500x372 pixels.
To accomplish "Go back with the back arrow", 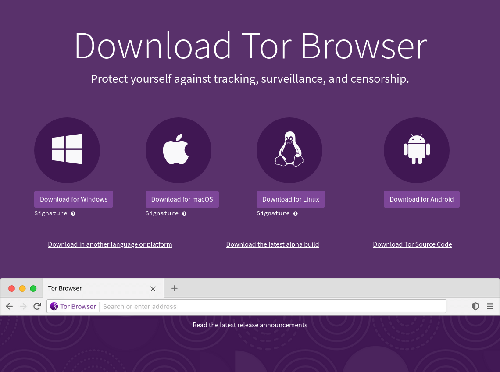I will [x=9, y=306].
